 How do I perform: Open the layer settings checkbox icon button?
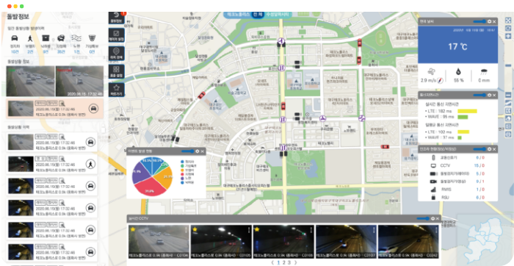(x=116, y=35)
